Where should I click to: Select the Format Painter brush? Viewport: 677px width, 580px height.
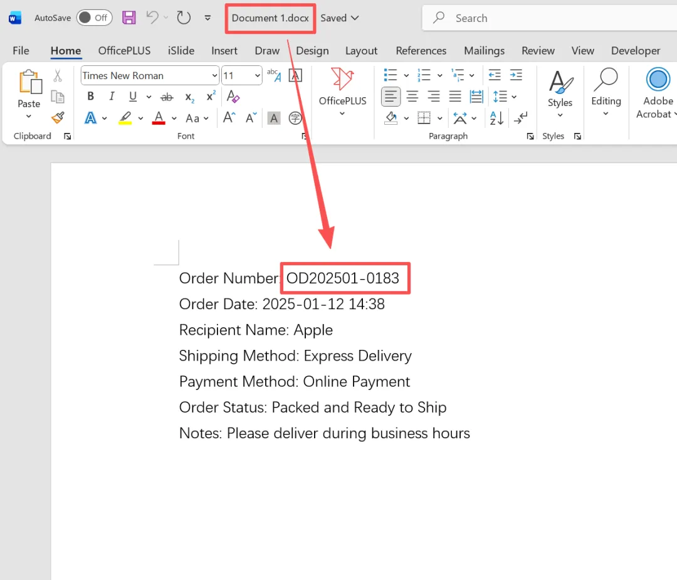click(58, 117)
